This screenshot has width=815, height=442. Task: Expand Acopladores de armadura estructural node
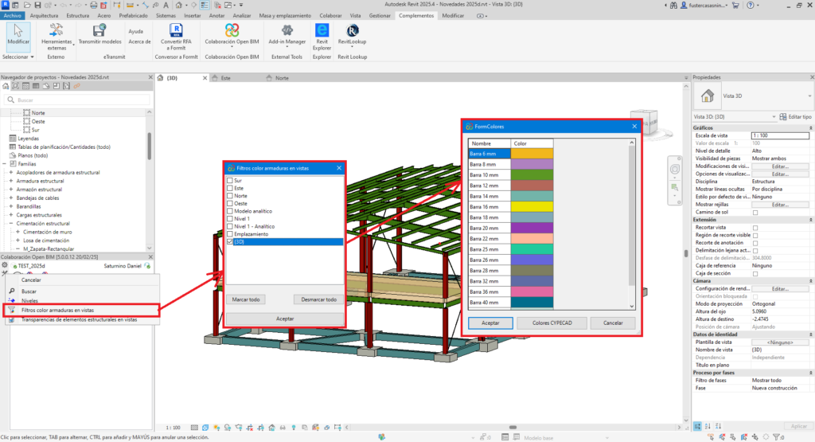(x=11, y=173)
